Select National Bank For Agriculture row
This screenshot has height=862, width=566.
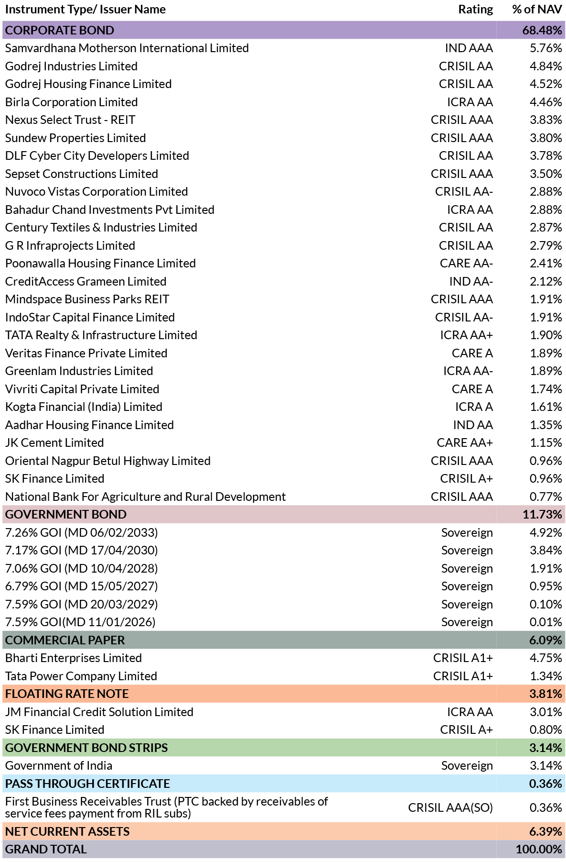284,497
